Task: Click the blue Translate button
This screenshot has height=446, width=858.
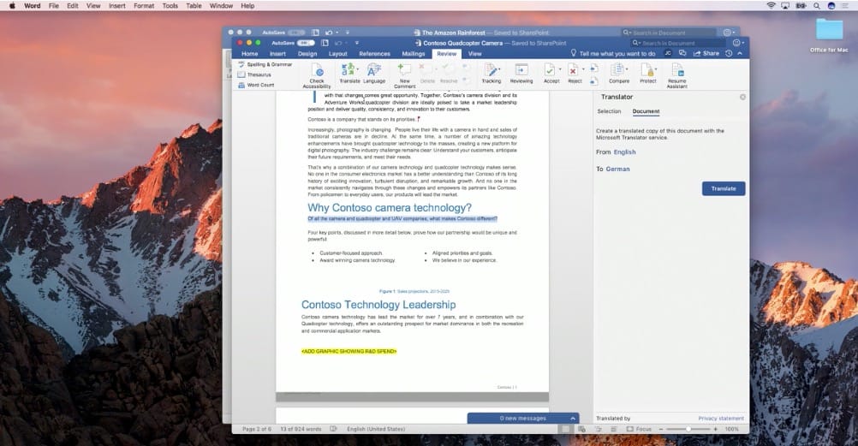Action: click(724, 188)
